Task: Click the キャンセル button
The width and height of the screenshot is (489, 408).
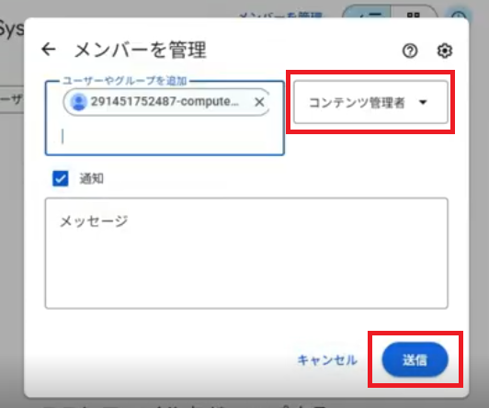Action: coord(327,360)
